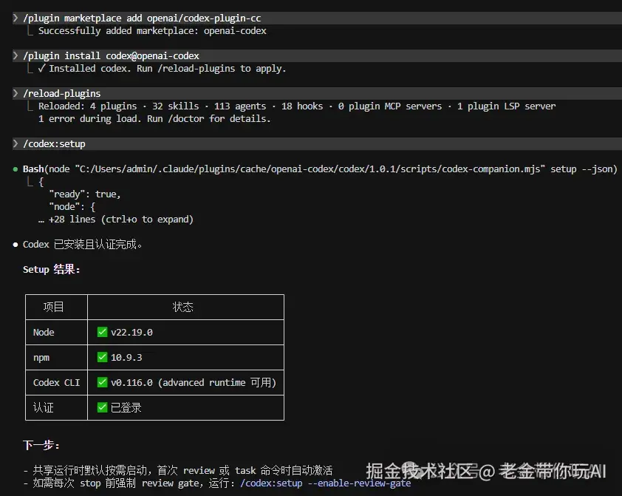622x496 pixels.
Task: Click the green check next to 已登录
Action: 103,407
